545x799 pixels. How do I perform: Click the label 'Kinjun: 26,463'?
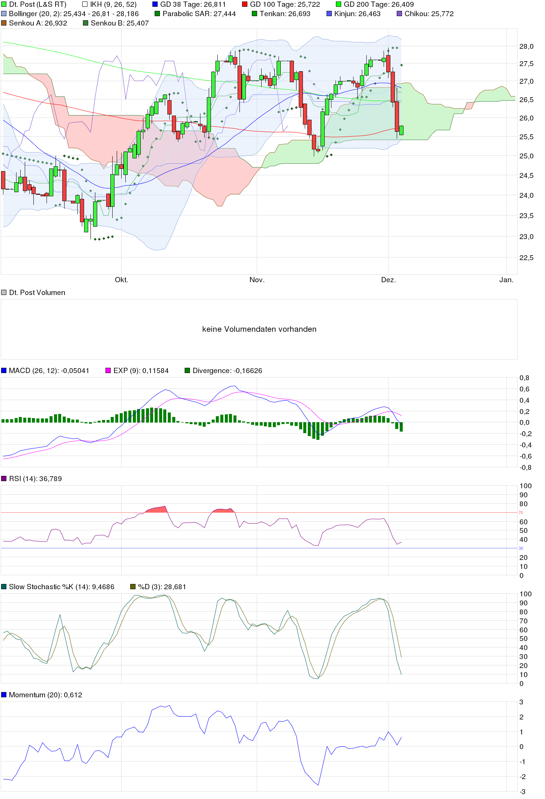coord(357,14)
